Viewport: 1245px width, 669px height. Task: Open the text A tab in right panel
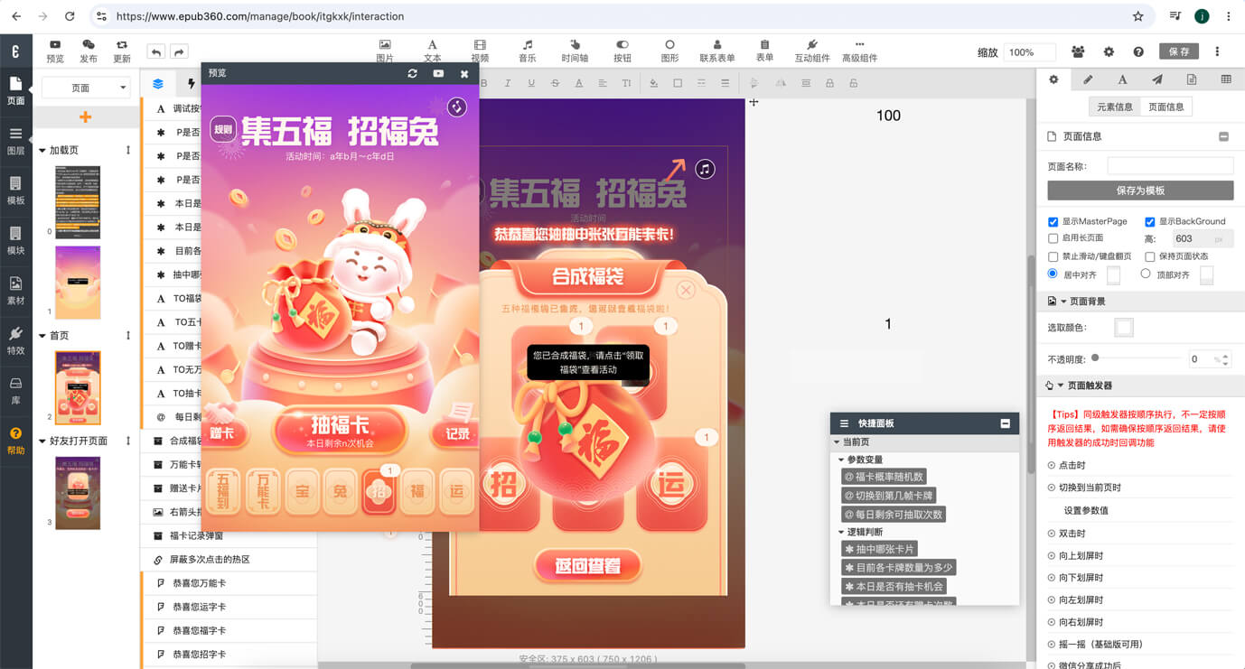1122,80
